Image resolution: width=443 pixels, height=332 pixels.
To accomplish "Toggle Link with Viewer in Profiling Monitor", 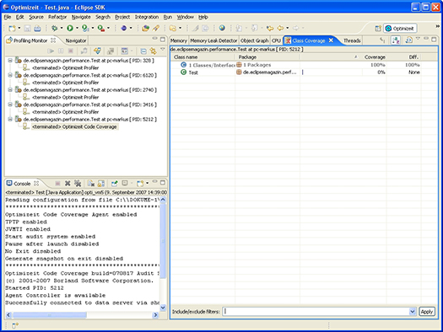I will coord(154,51).
